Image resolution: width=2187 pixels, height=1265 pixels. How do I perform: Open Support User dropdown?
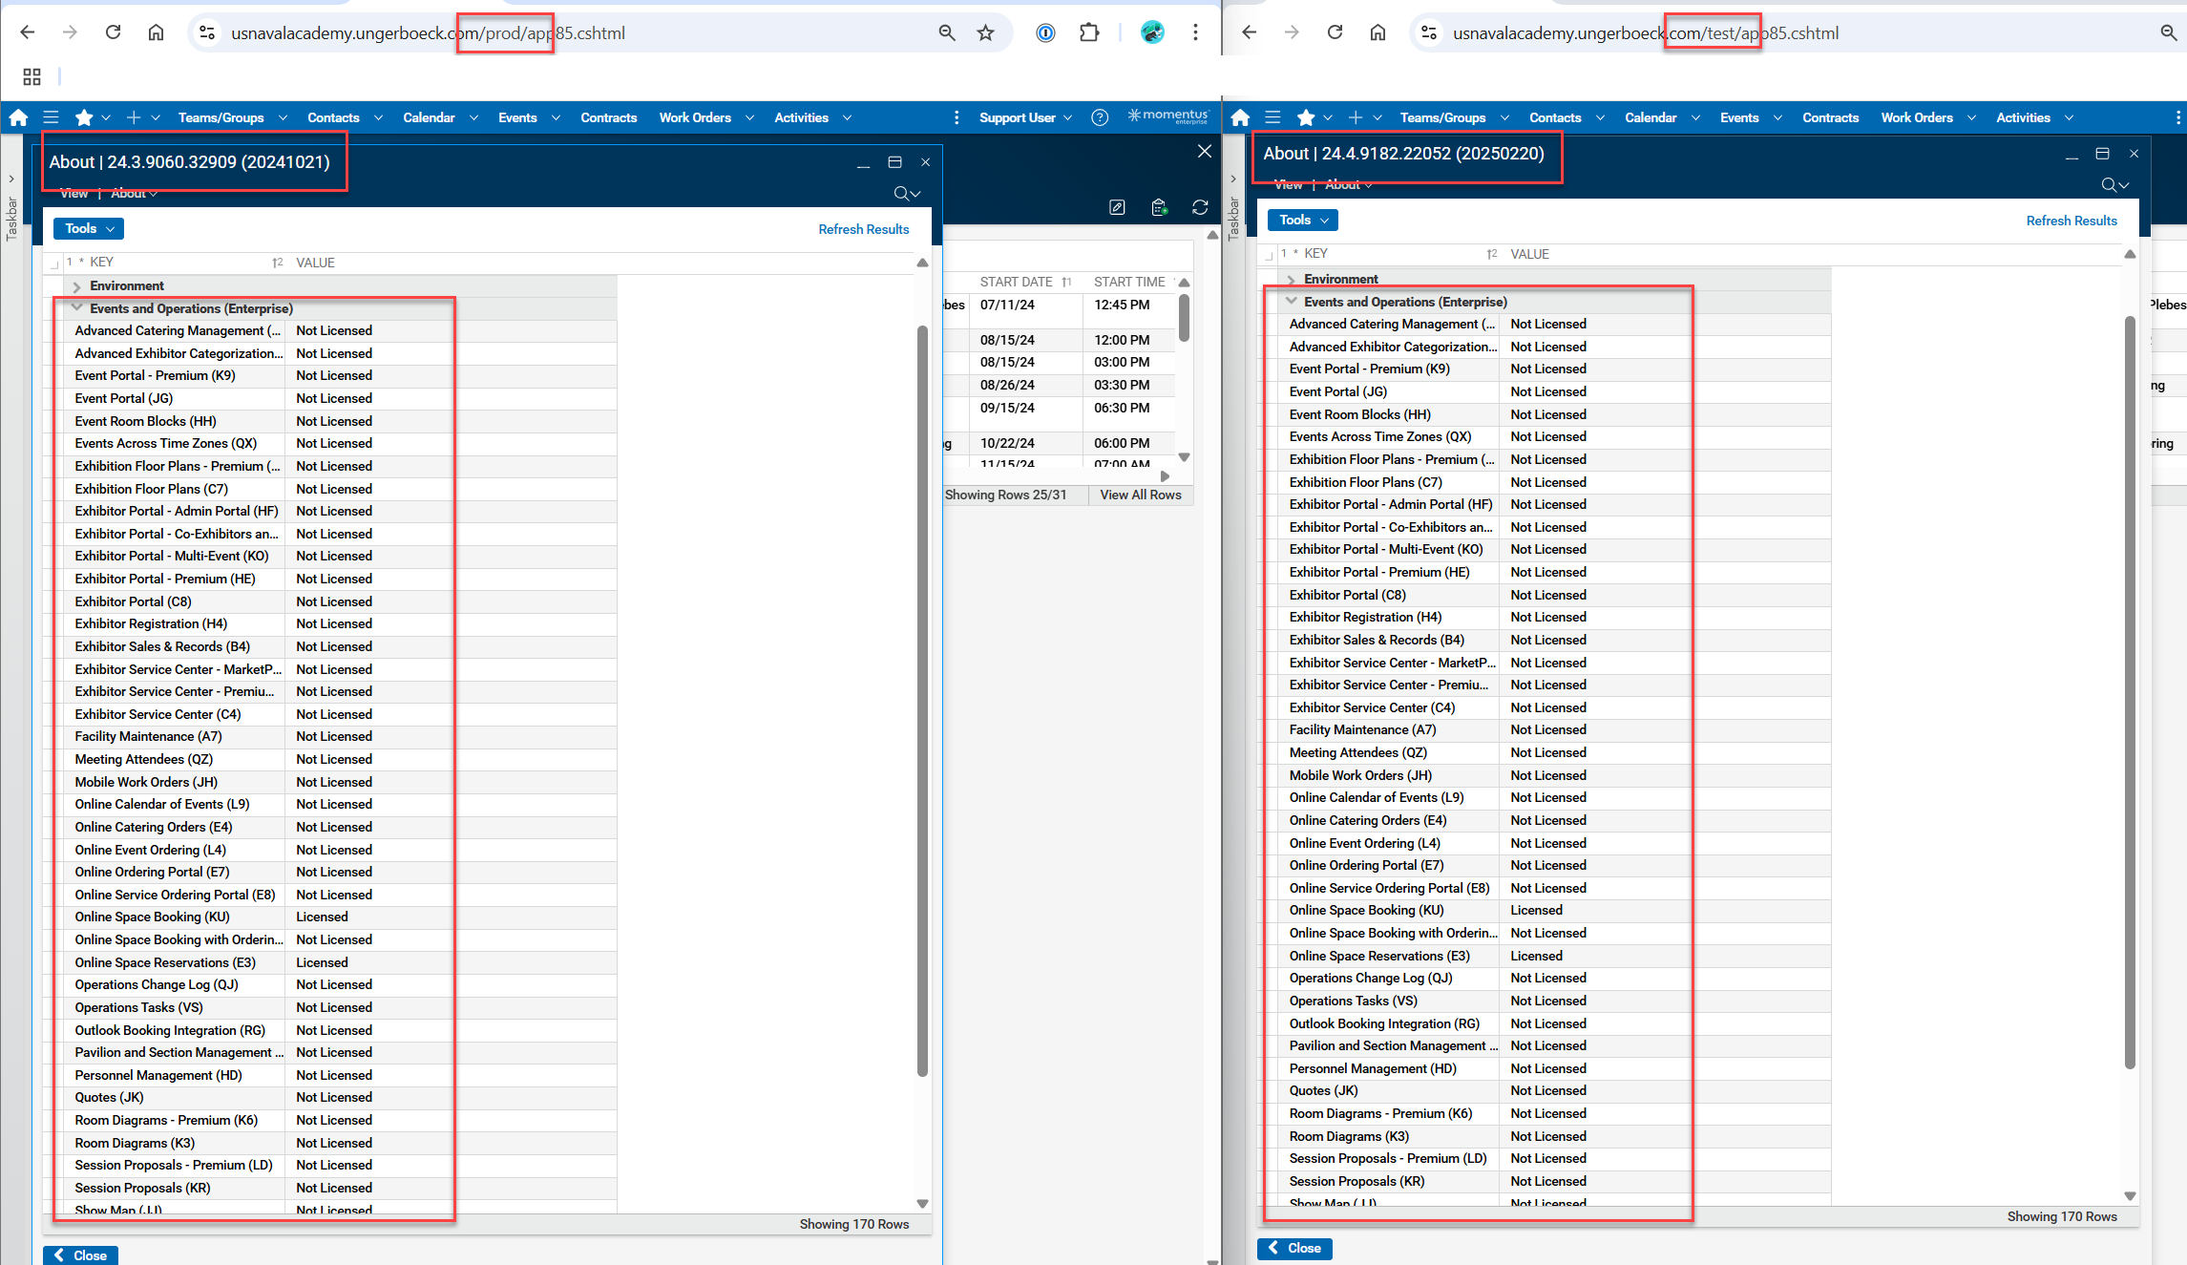[x=1025, y=117]
